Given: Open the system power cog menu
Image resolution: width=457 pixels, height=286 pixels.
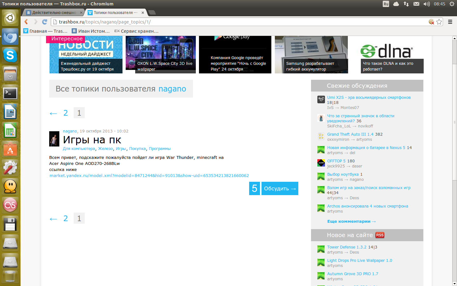Looking at the screenshot, I should [452, 4].
